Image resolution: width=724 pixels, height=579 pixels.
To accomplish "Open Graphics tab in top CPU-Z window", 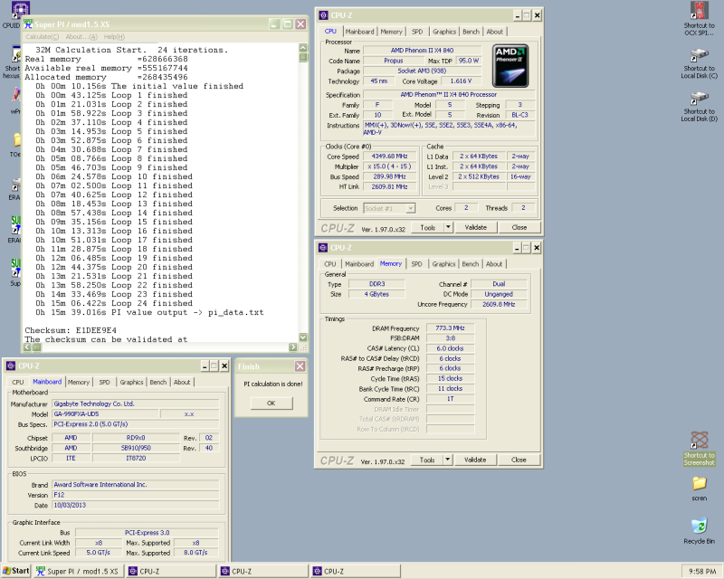I will pos(444,32).
